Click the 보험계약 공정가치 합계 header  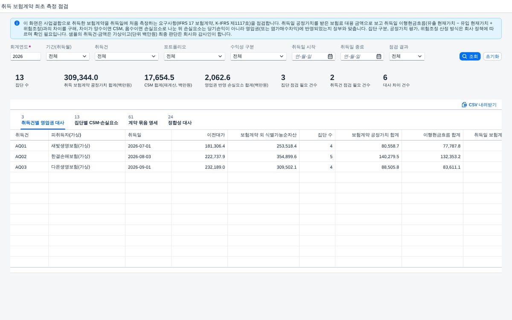click(x=369, y=135)
